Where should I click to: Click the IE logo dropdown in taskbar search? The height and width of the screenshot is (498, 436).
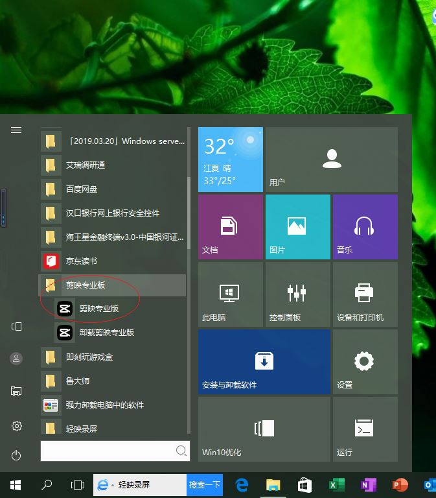[105, 485]
